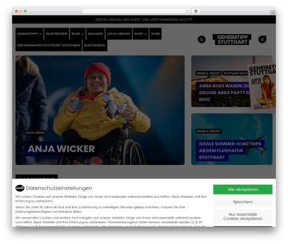288x244 pixels.
Task: Open the browser extension icon beside address bar
Action: pos(196,12)
